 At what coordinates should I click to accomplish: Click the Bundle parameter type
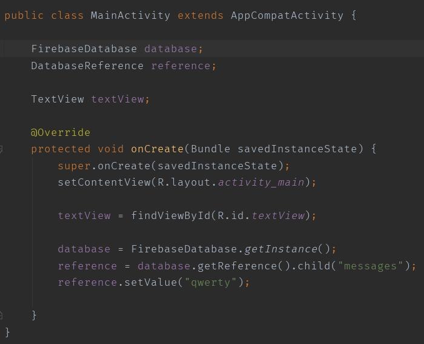point(210,149)
